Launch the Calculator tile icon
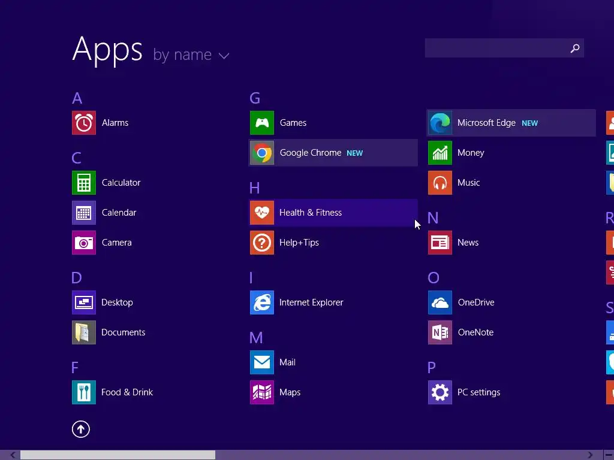Viewport: 614px width, 460px height. click(84, 183)
